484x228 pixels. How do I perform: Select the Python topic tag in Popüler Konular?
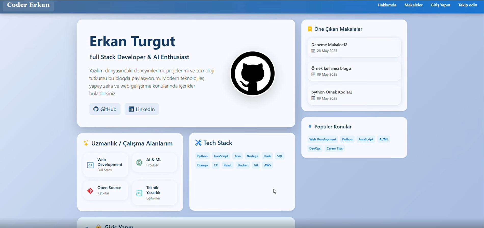click(347, 139)
